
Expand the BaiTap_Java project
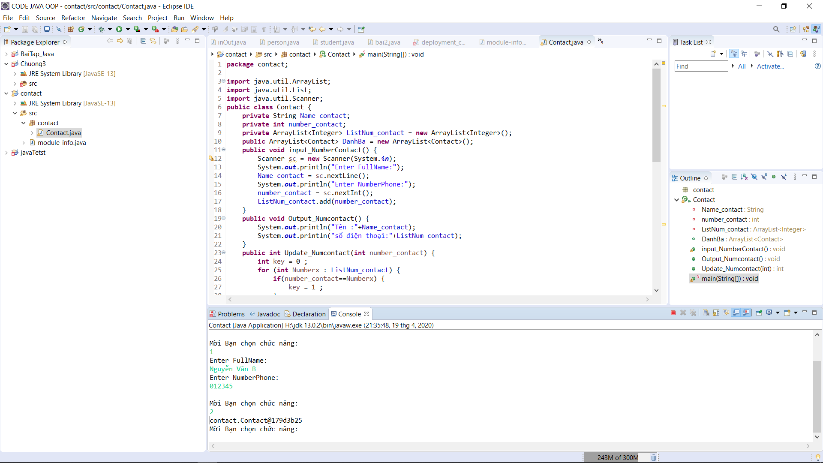pos(6,54)
